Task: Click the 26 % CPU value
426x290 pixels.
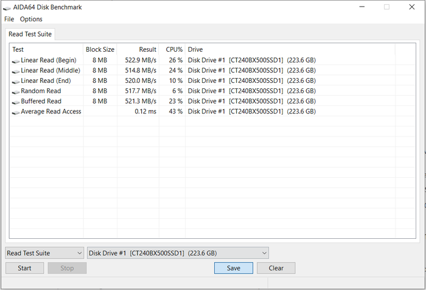Action: (x=175, y=60)
